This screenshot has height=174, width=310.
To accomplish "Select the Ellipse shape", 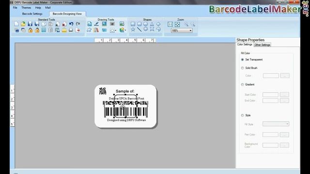I will coord(145,24).
